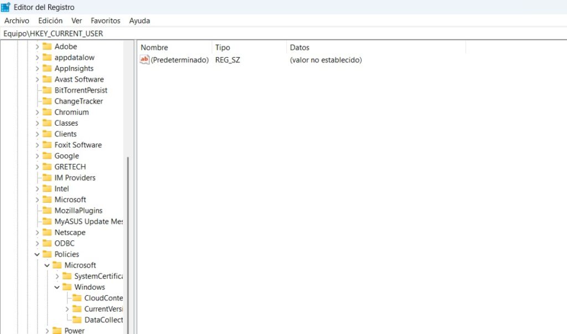Expand the SystemCertificates key
Screen dimensions: 567x334
click(56, 276)
